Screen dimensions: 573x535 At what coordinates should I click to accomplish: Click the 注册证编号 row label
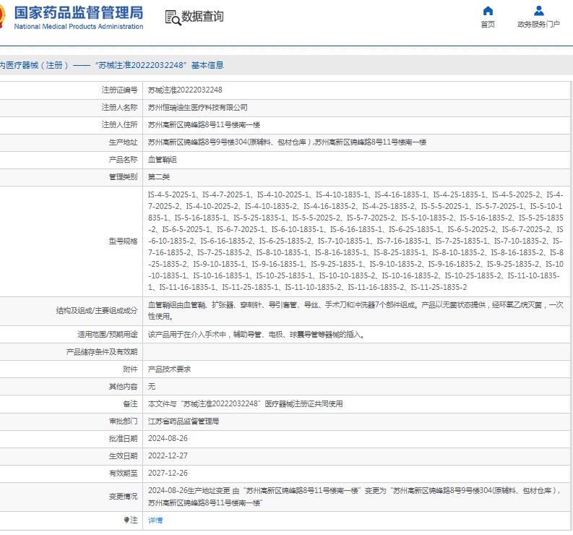119,90
